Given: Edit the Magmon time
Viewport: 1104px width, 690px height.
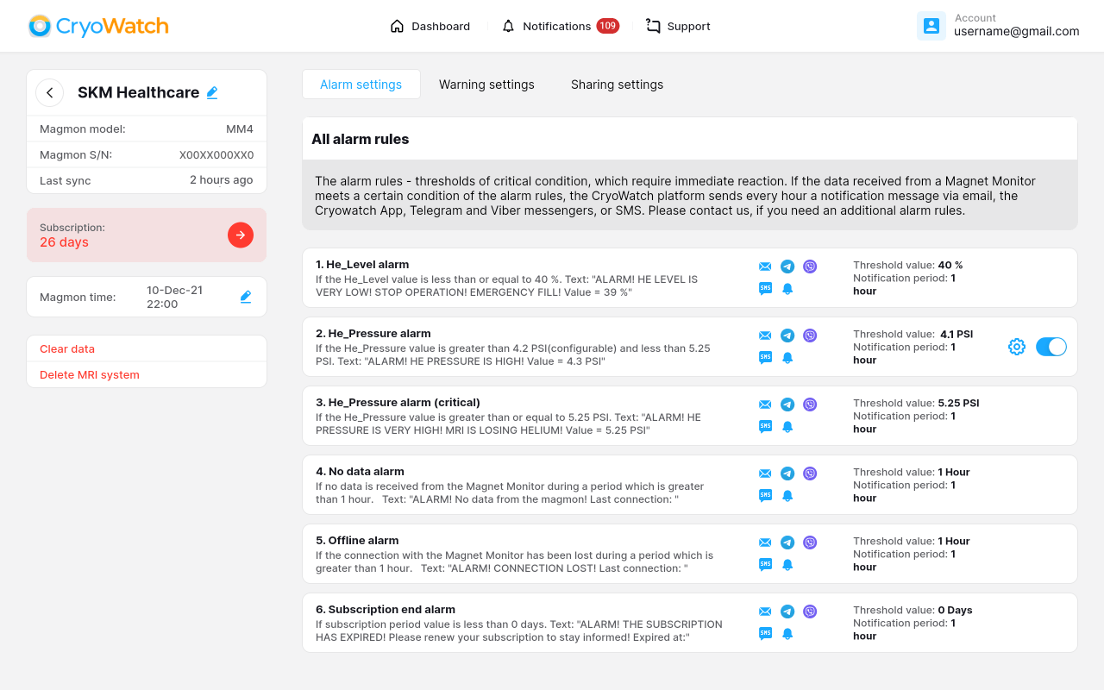Looking at the screenshot, I should (246, 297).
